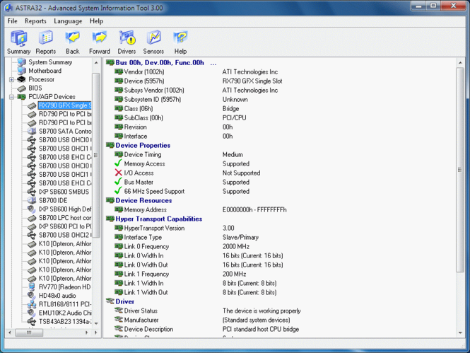The image size is (470, 353).
Task: Select Motherboard in the tree
Action: 45,71
